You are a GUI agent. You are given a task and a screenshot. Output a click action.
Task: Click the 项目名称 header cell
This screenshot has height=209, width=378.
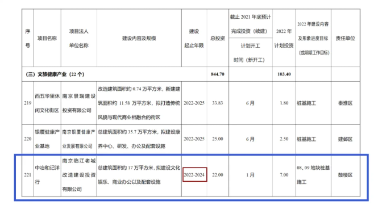[47, 38]
